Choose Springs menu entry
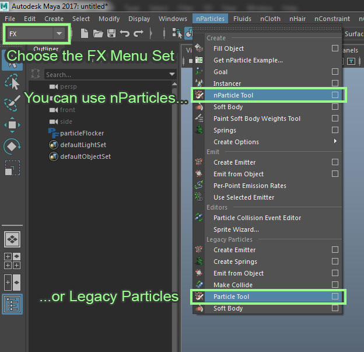 [225, 130]
